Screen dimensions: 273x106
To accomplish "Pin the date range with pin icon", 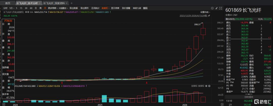I will click(x=209, y=16).
